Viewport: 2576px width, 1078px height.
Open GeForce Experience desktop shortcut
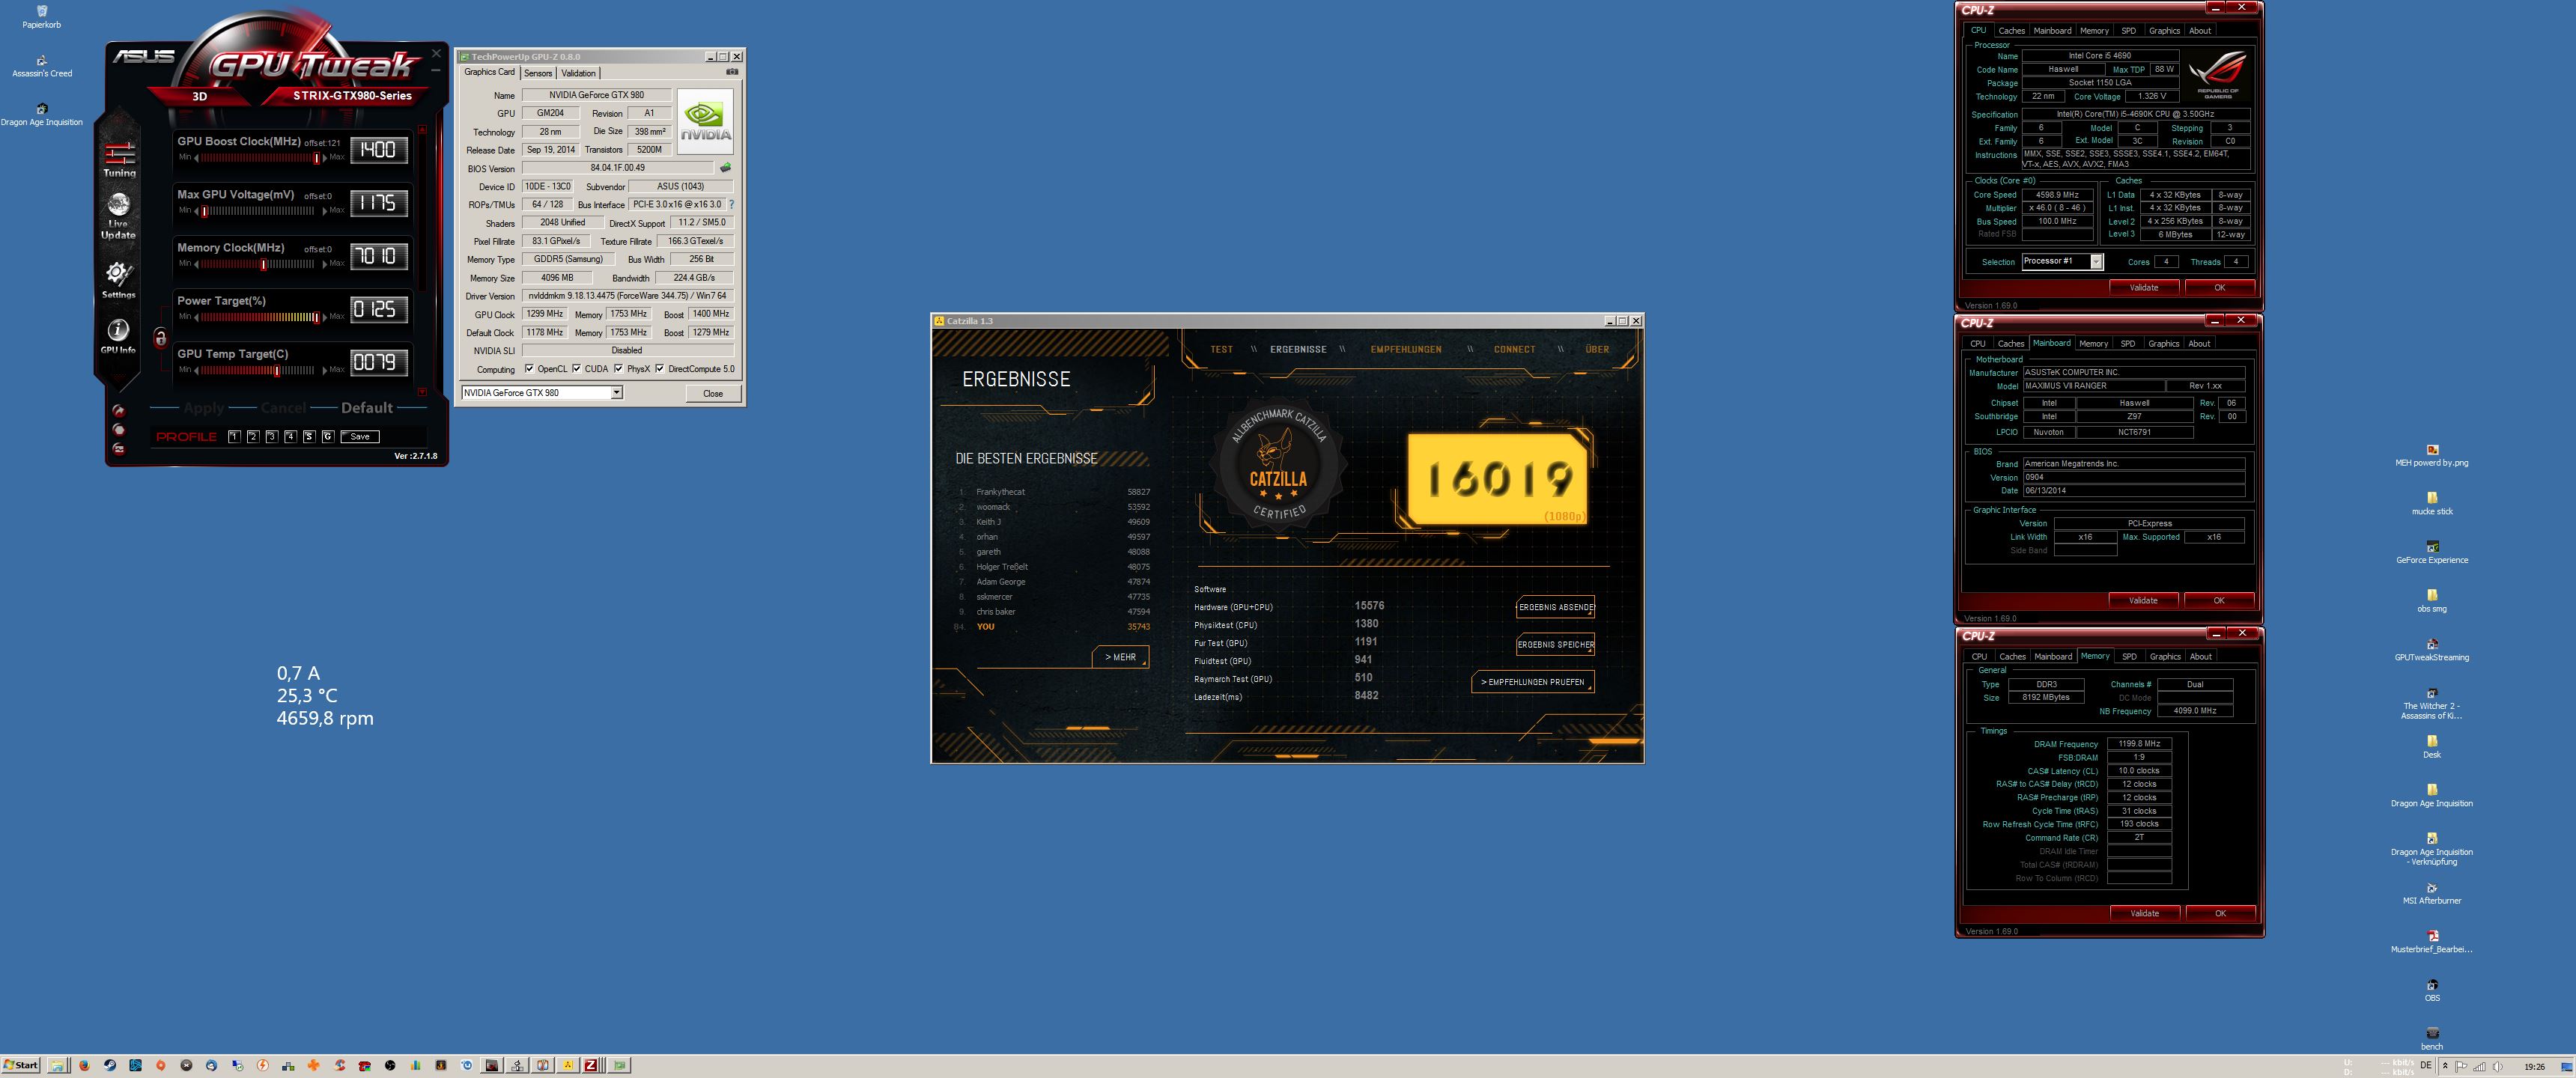(2432, 552)
